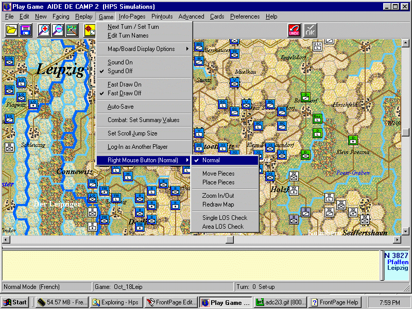Image resolution: width=412 pixels, height=309 pixels.
Task: Switch to 54.57 MB - Fre... taskbar item
Action: 62,302
